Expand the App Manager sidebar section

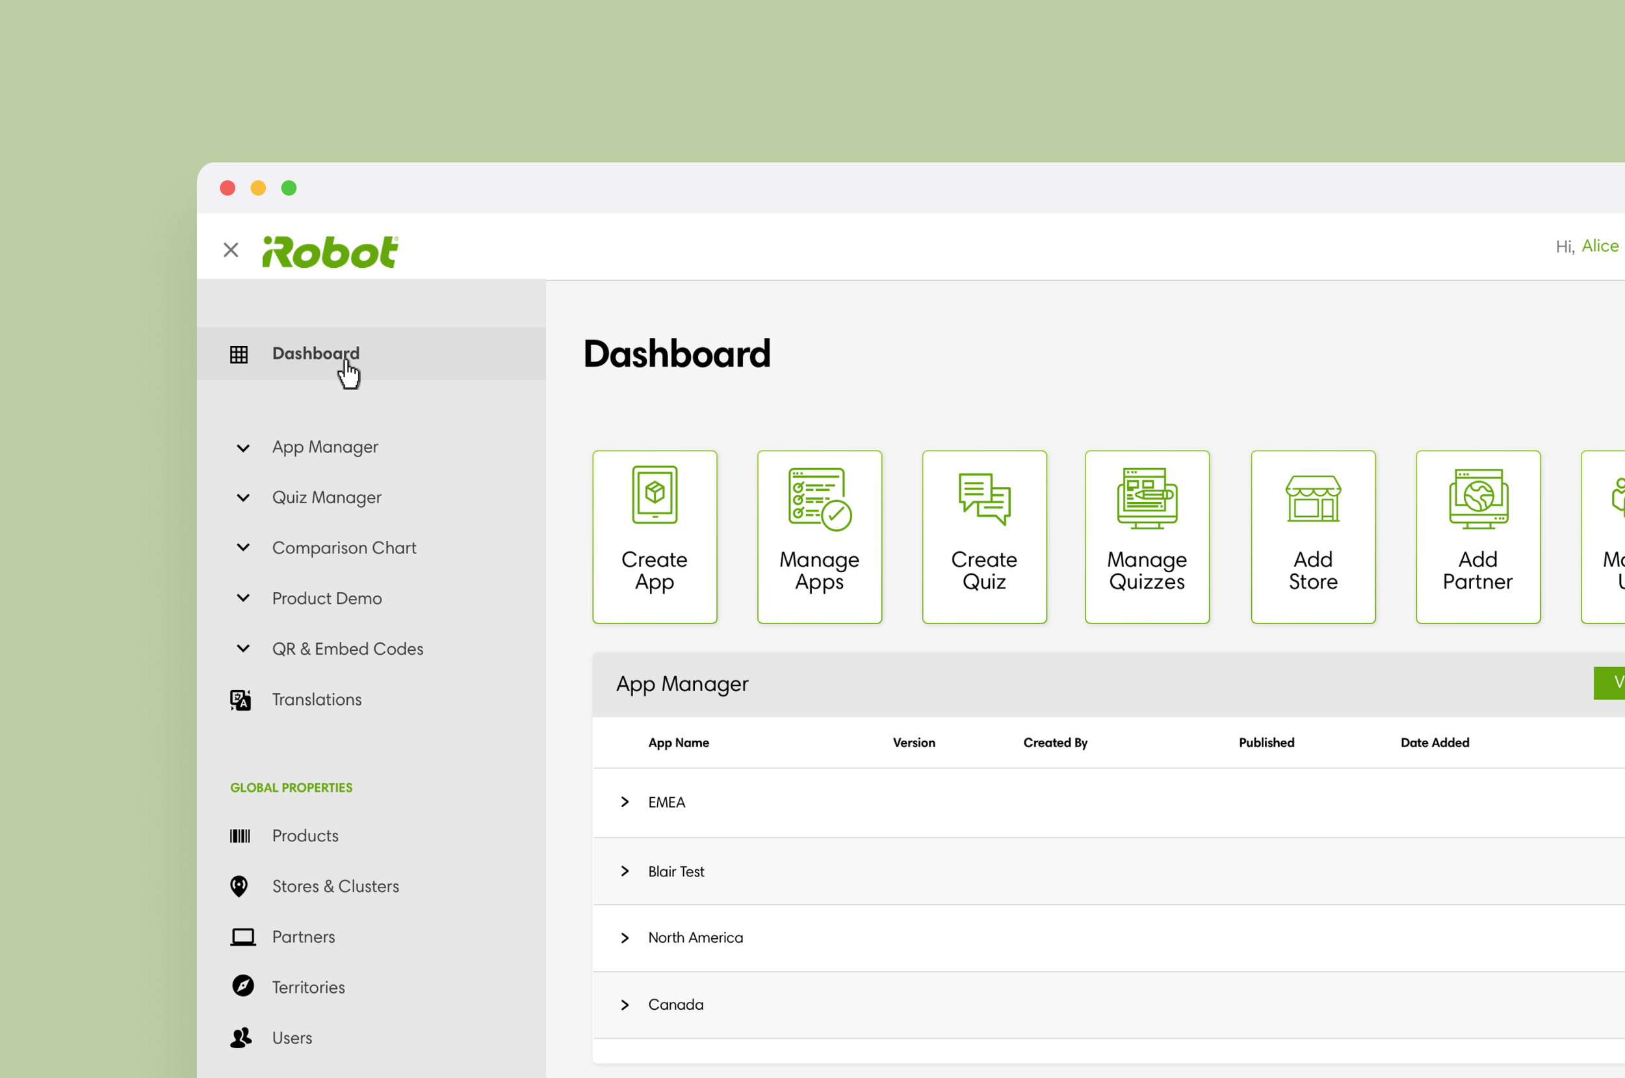tap(243, 447)
